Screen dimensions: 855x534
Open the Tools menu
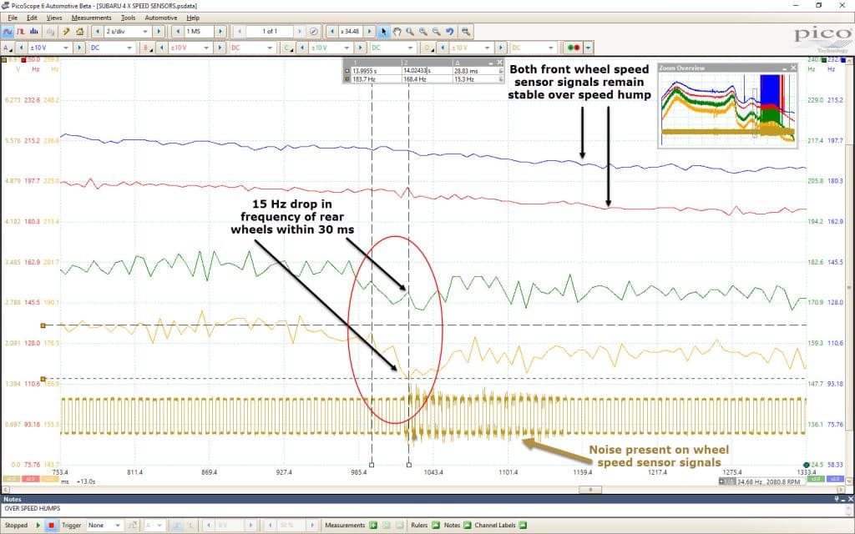[128, 18]
